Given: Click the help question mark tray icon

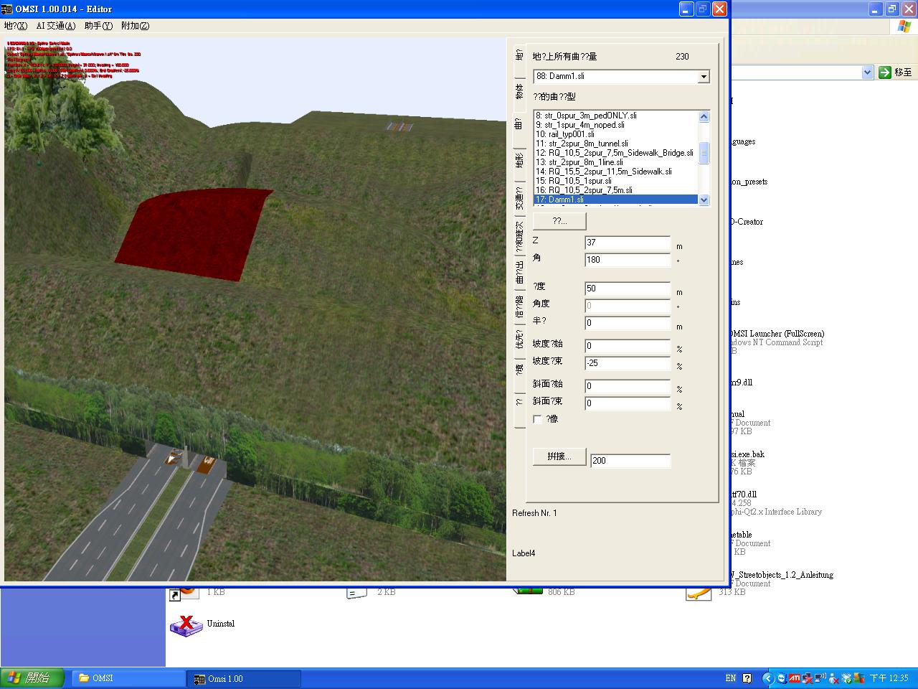Looking at the screenshot, I should point(747,678).
